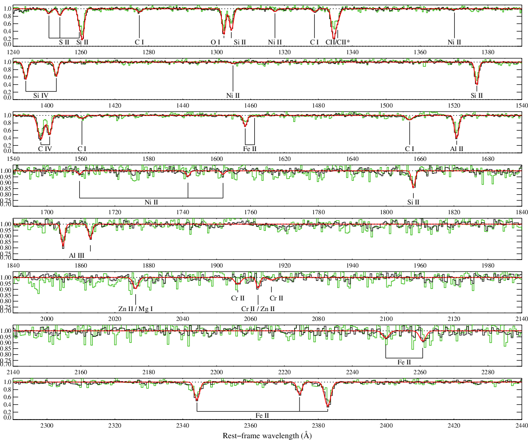The image size is (528, 440).
Task: Select the '1800' wavelength tick label
Action: (386, 212)
